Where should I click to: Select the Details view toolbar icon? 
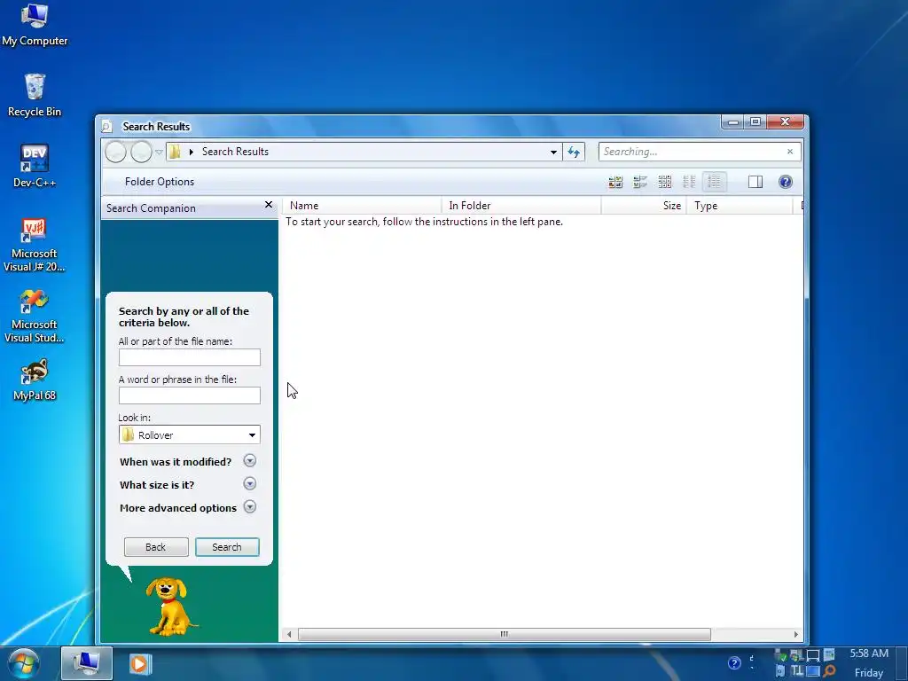tap(714, 182)
